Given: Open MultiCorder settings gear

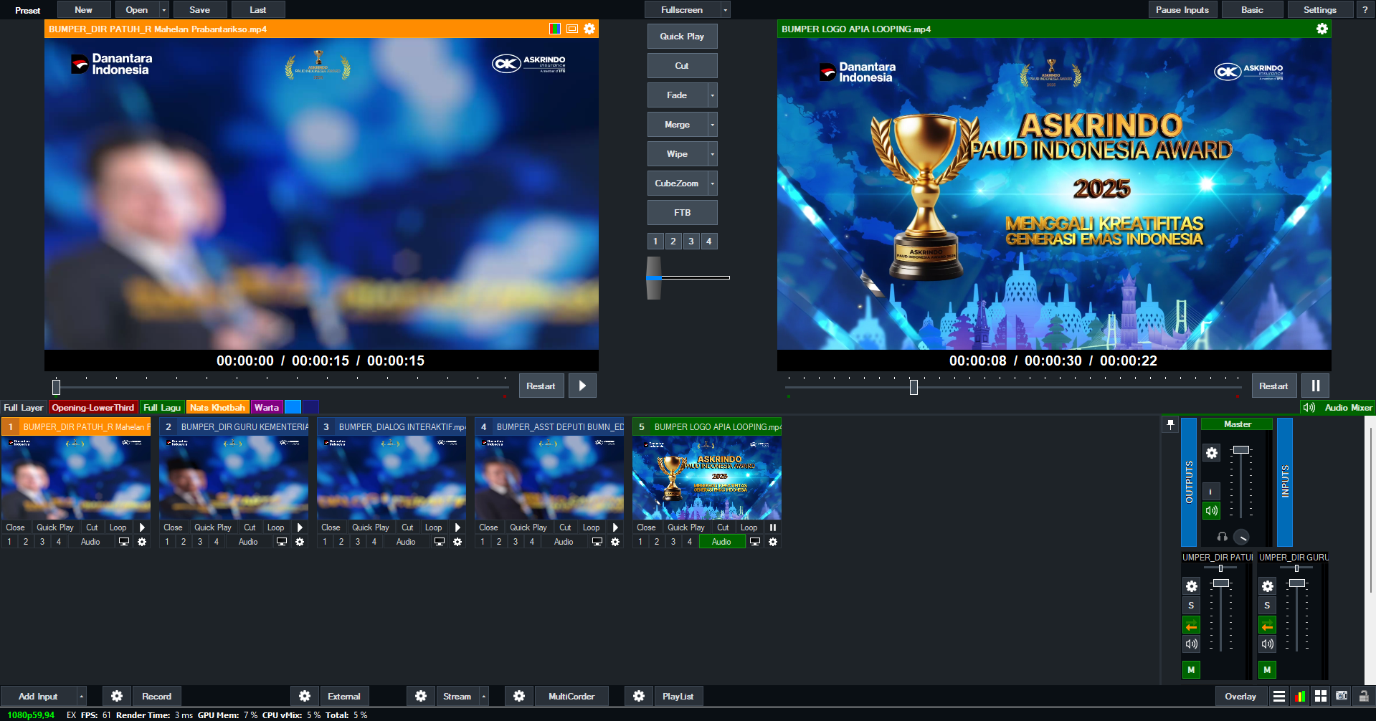Looking at the screenshot, I should tap(519, 696).
